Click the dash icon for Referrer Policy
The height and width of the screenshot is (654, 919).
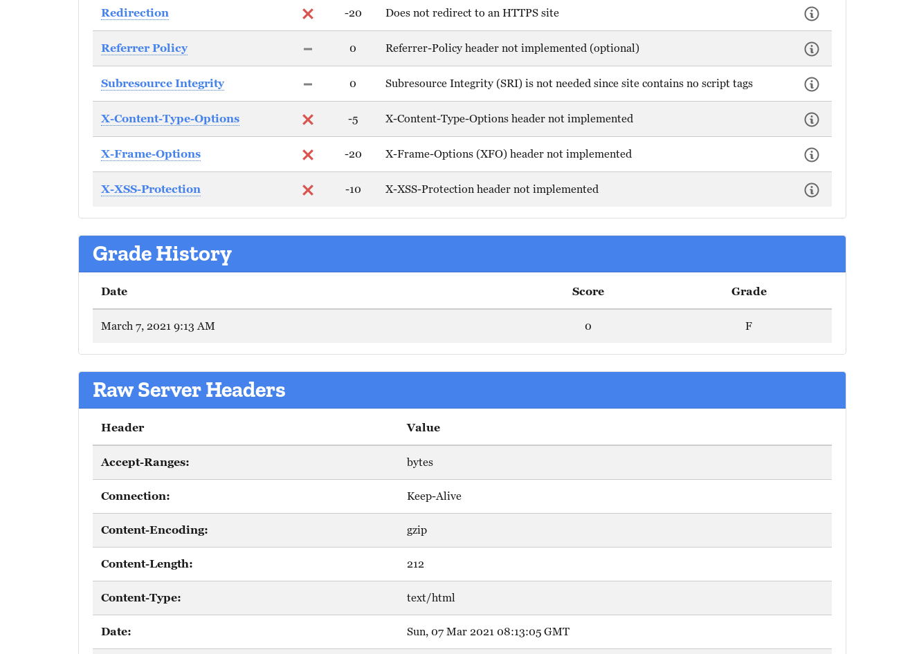[308, 49]
